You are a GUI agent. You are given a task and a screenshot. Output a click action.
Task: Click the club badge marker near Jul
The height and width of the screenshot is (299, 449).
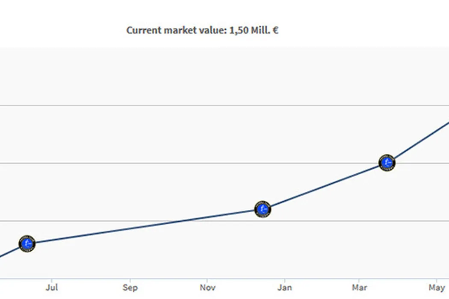point(27,243)
